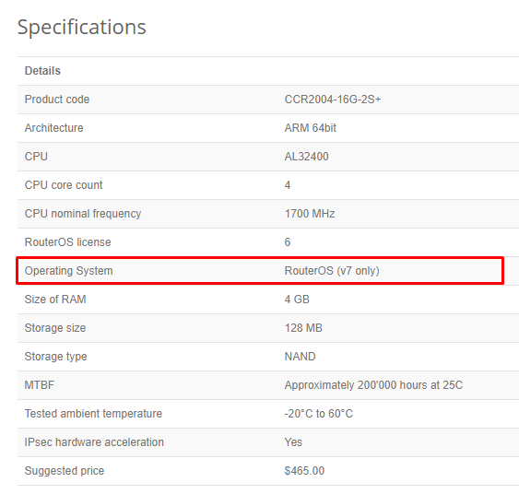Select the NAND storage type value
Screen dimensions: 519x494
pos(300,357)
